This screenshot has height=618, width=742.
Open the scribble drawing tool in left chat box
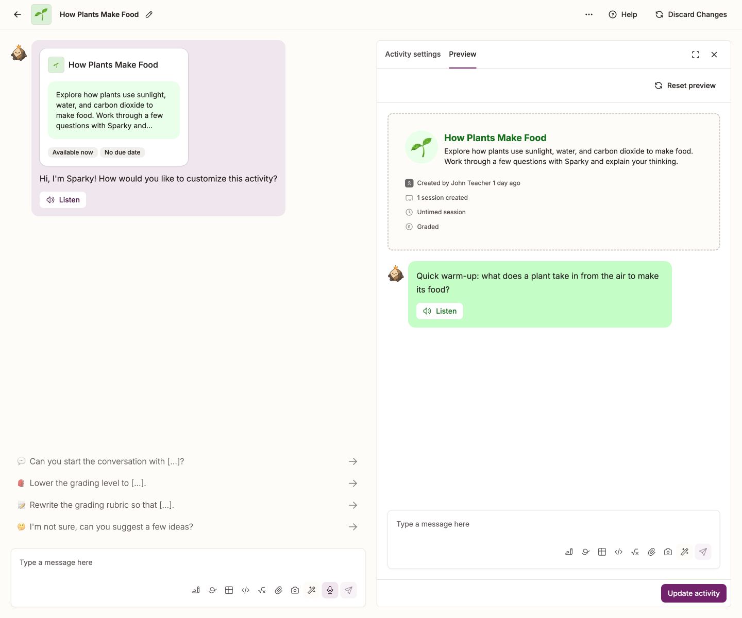pos(212,590)
